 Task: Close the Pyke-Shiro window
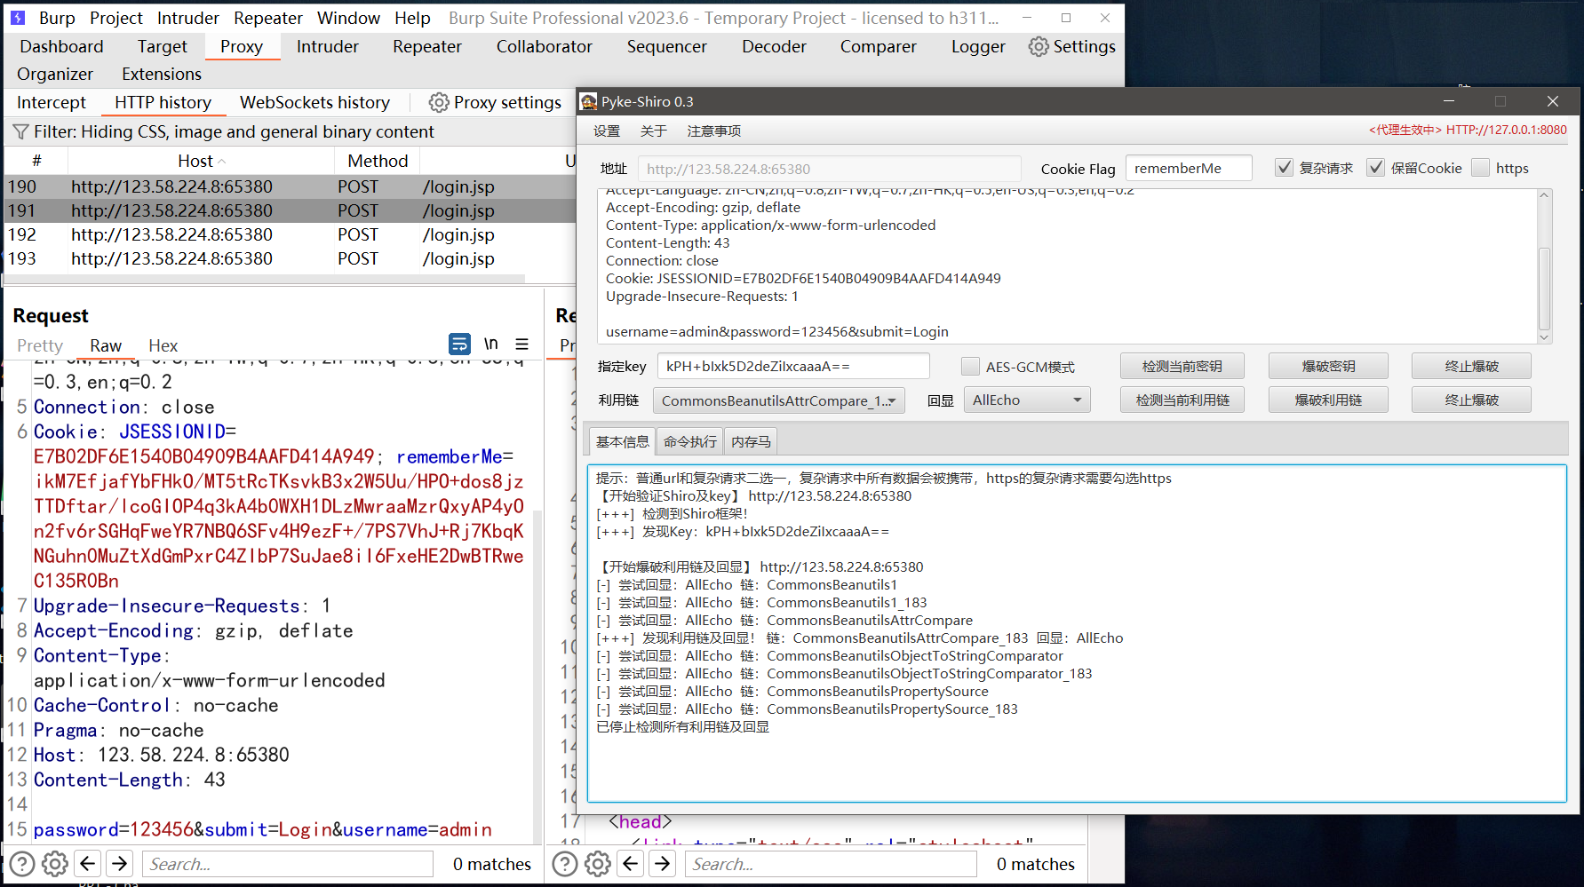tap(1553, 101)
